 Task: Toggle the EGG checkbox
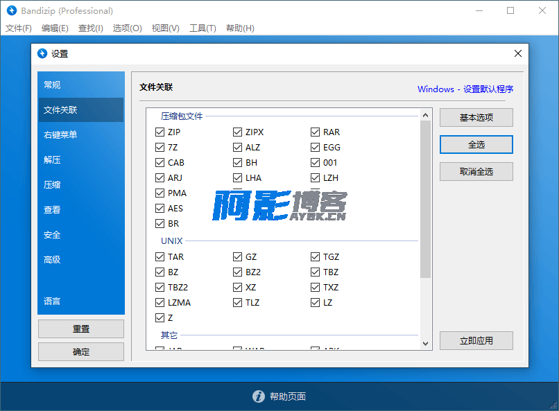click(x=315, y=147)
